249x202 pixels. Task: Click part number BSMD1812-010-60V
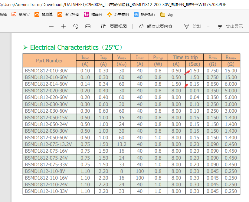[46, 77]
